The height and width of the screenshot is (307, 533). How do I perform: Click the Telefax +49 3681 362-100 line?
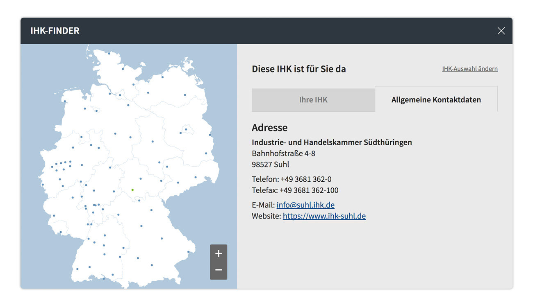click(x=295, y=190)
